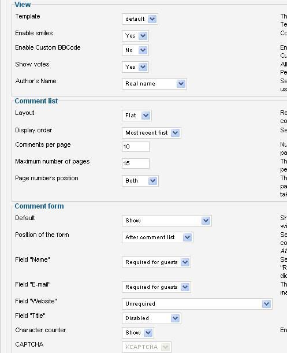Expand the Default comment form dropdown
This screenshot has height=353, width=287.
pyautogui.click(x=166, y=221)
